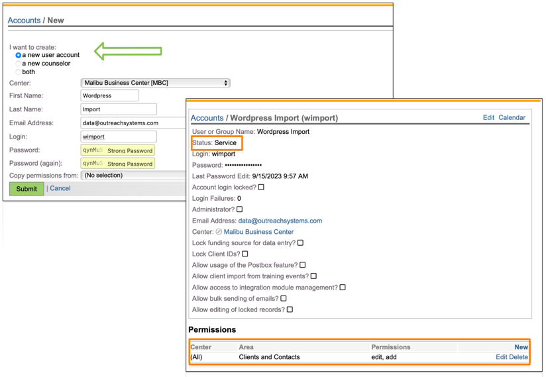Check the 'Account login locked?' checkbox
546x377 pixels.
(261, 188)
